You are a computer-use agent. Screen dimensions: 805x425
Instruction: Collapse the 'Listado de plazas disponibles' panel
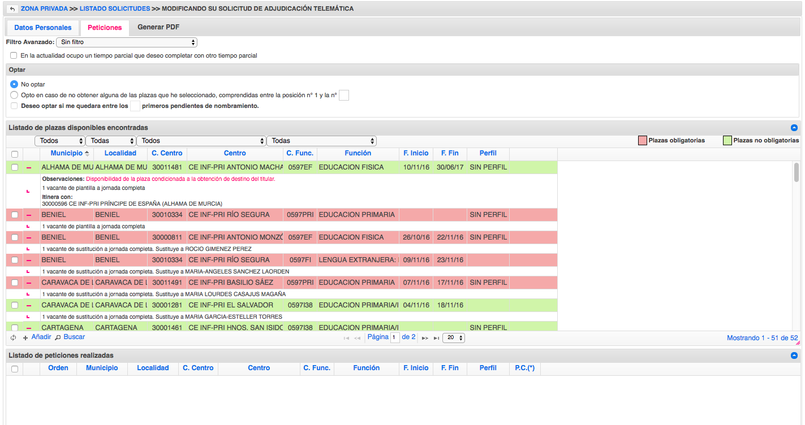tap(794, 128)
